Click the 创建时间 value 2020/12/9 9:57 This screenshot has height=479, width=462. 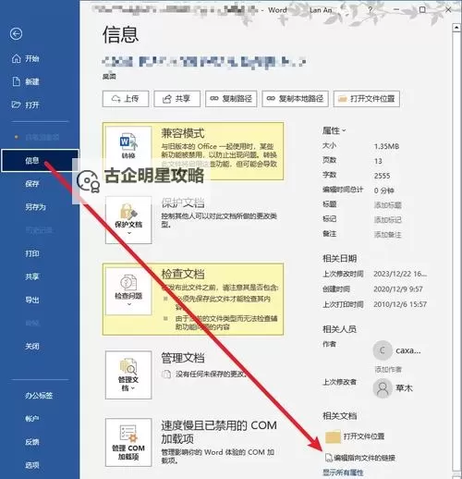pyautogui.click(x=398, y=289)
